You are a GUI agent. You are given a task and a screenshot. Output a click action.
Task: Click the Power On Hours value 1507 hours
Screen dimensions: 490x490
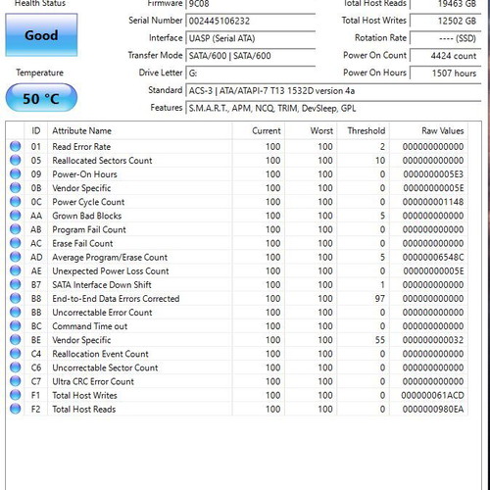point(446,73)
